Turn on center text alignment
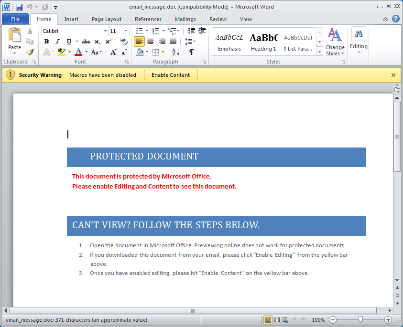 151,42
